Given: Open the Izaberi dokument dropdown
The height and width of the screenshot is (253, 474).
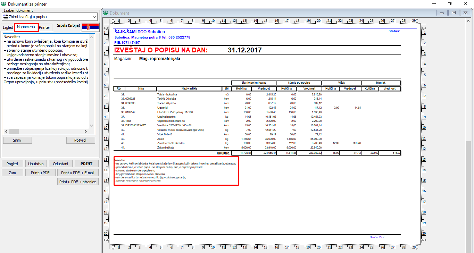Looking at the screenshot, I should tap(94, 17).
